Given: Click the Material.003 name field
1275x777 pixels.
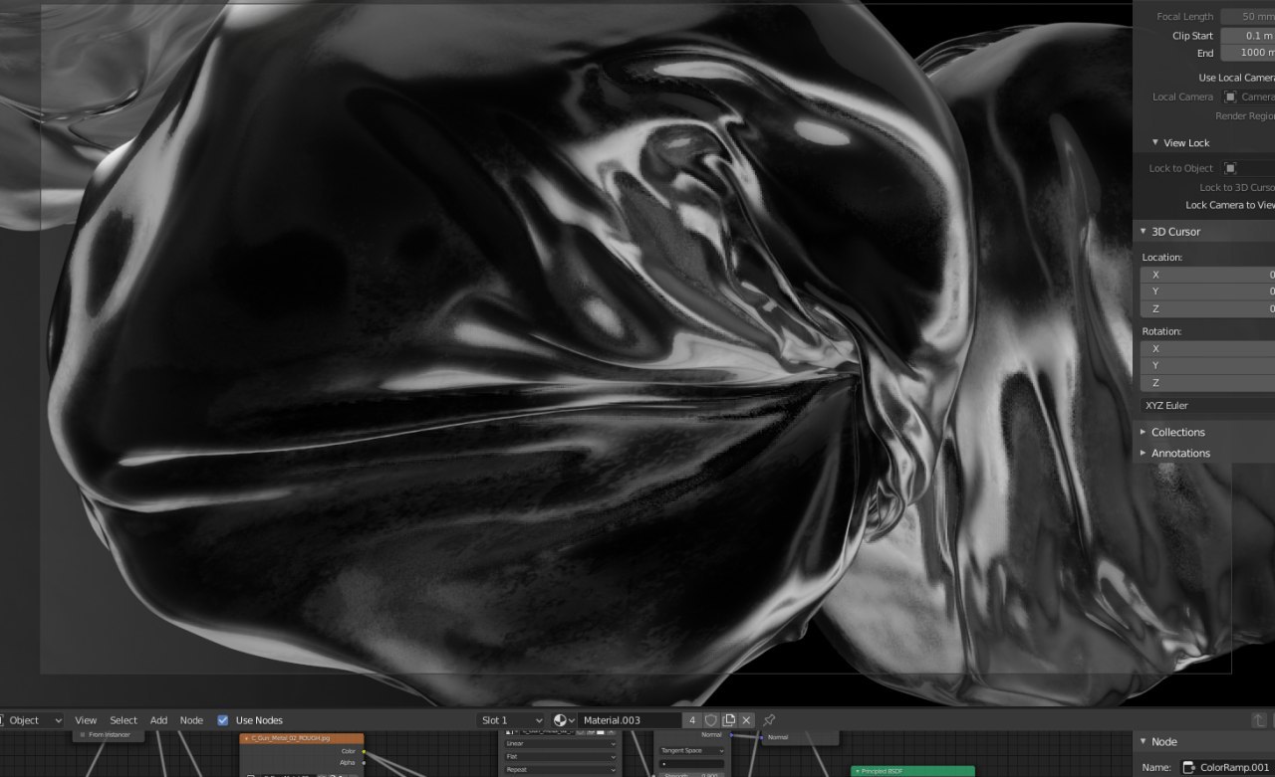Looking at the screenshot, I should 630,720.
